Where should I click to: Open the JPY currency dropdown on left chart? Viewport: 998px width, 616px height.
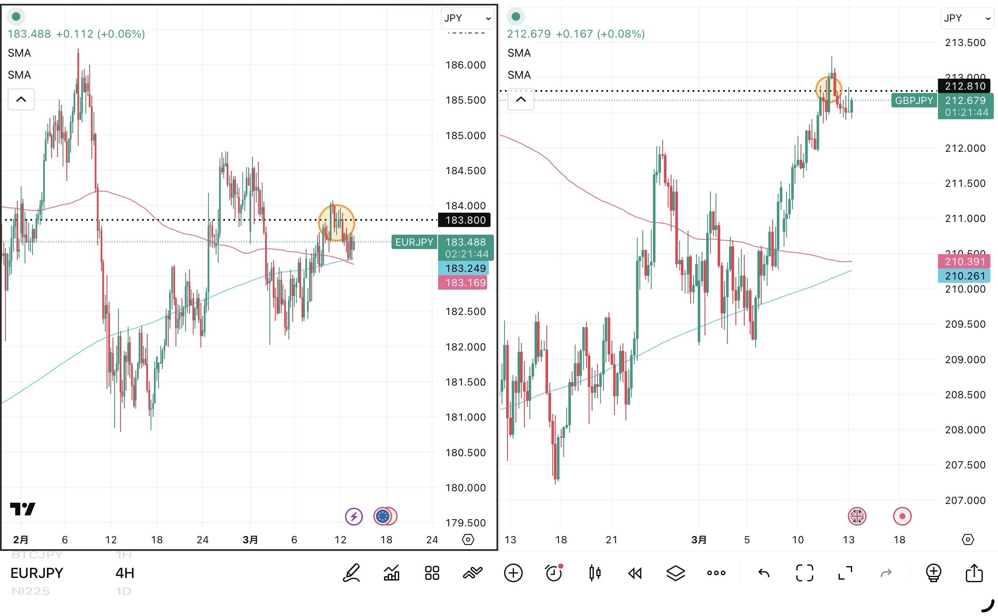point(467,18)
